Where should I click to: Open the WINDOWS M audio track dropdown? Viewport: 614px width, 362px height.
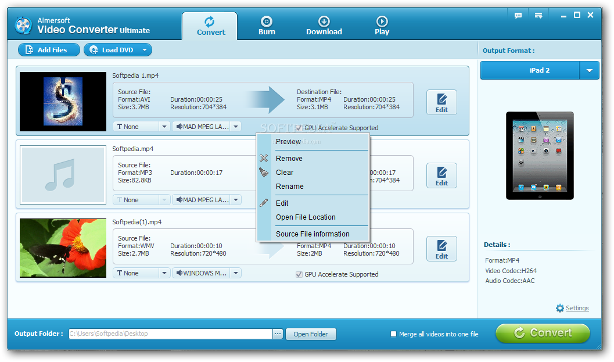(x=236, y=273)
